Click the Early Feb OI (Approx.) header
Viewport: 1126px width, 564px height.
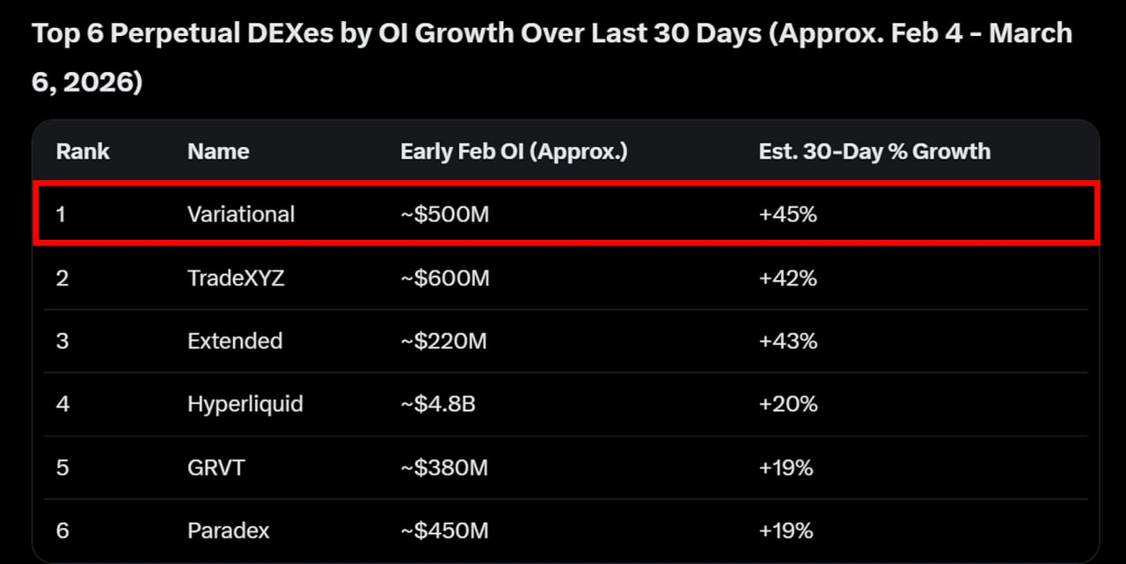coord(514,151)
